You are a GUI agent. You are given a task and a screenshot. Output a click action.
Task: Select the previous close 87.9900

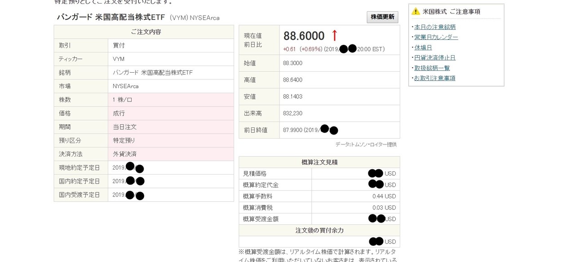(293, 130)
